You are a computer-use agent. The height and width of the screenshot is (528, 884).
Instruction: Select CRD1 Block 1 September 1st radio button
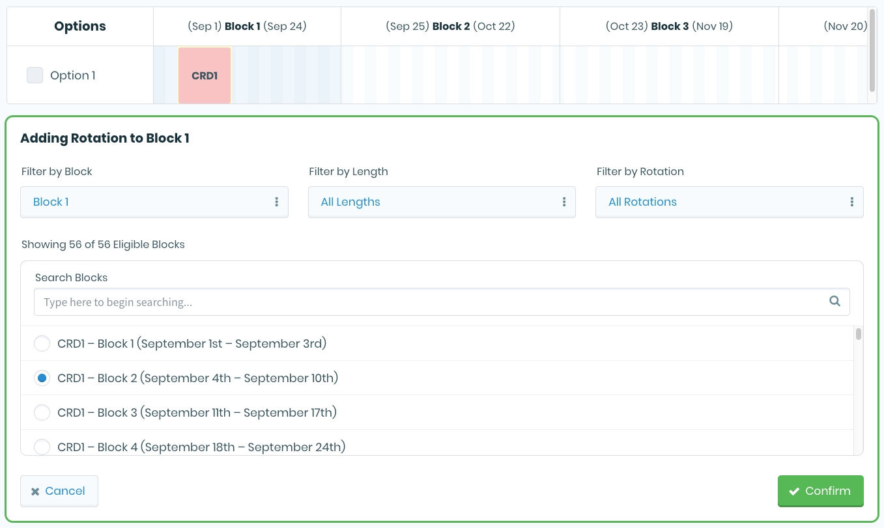tap(42, 343)
